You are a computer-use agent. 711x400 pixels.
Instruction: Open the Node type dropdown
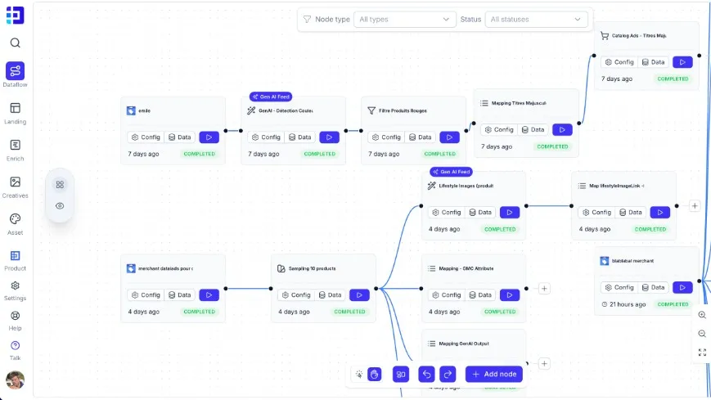[404, 20]
